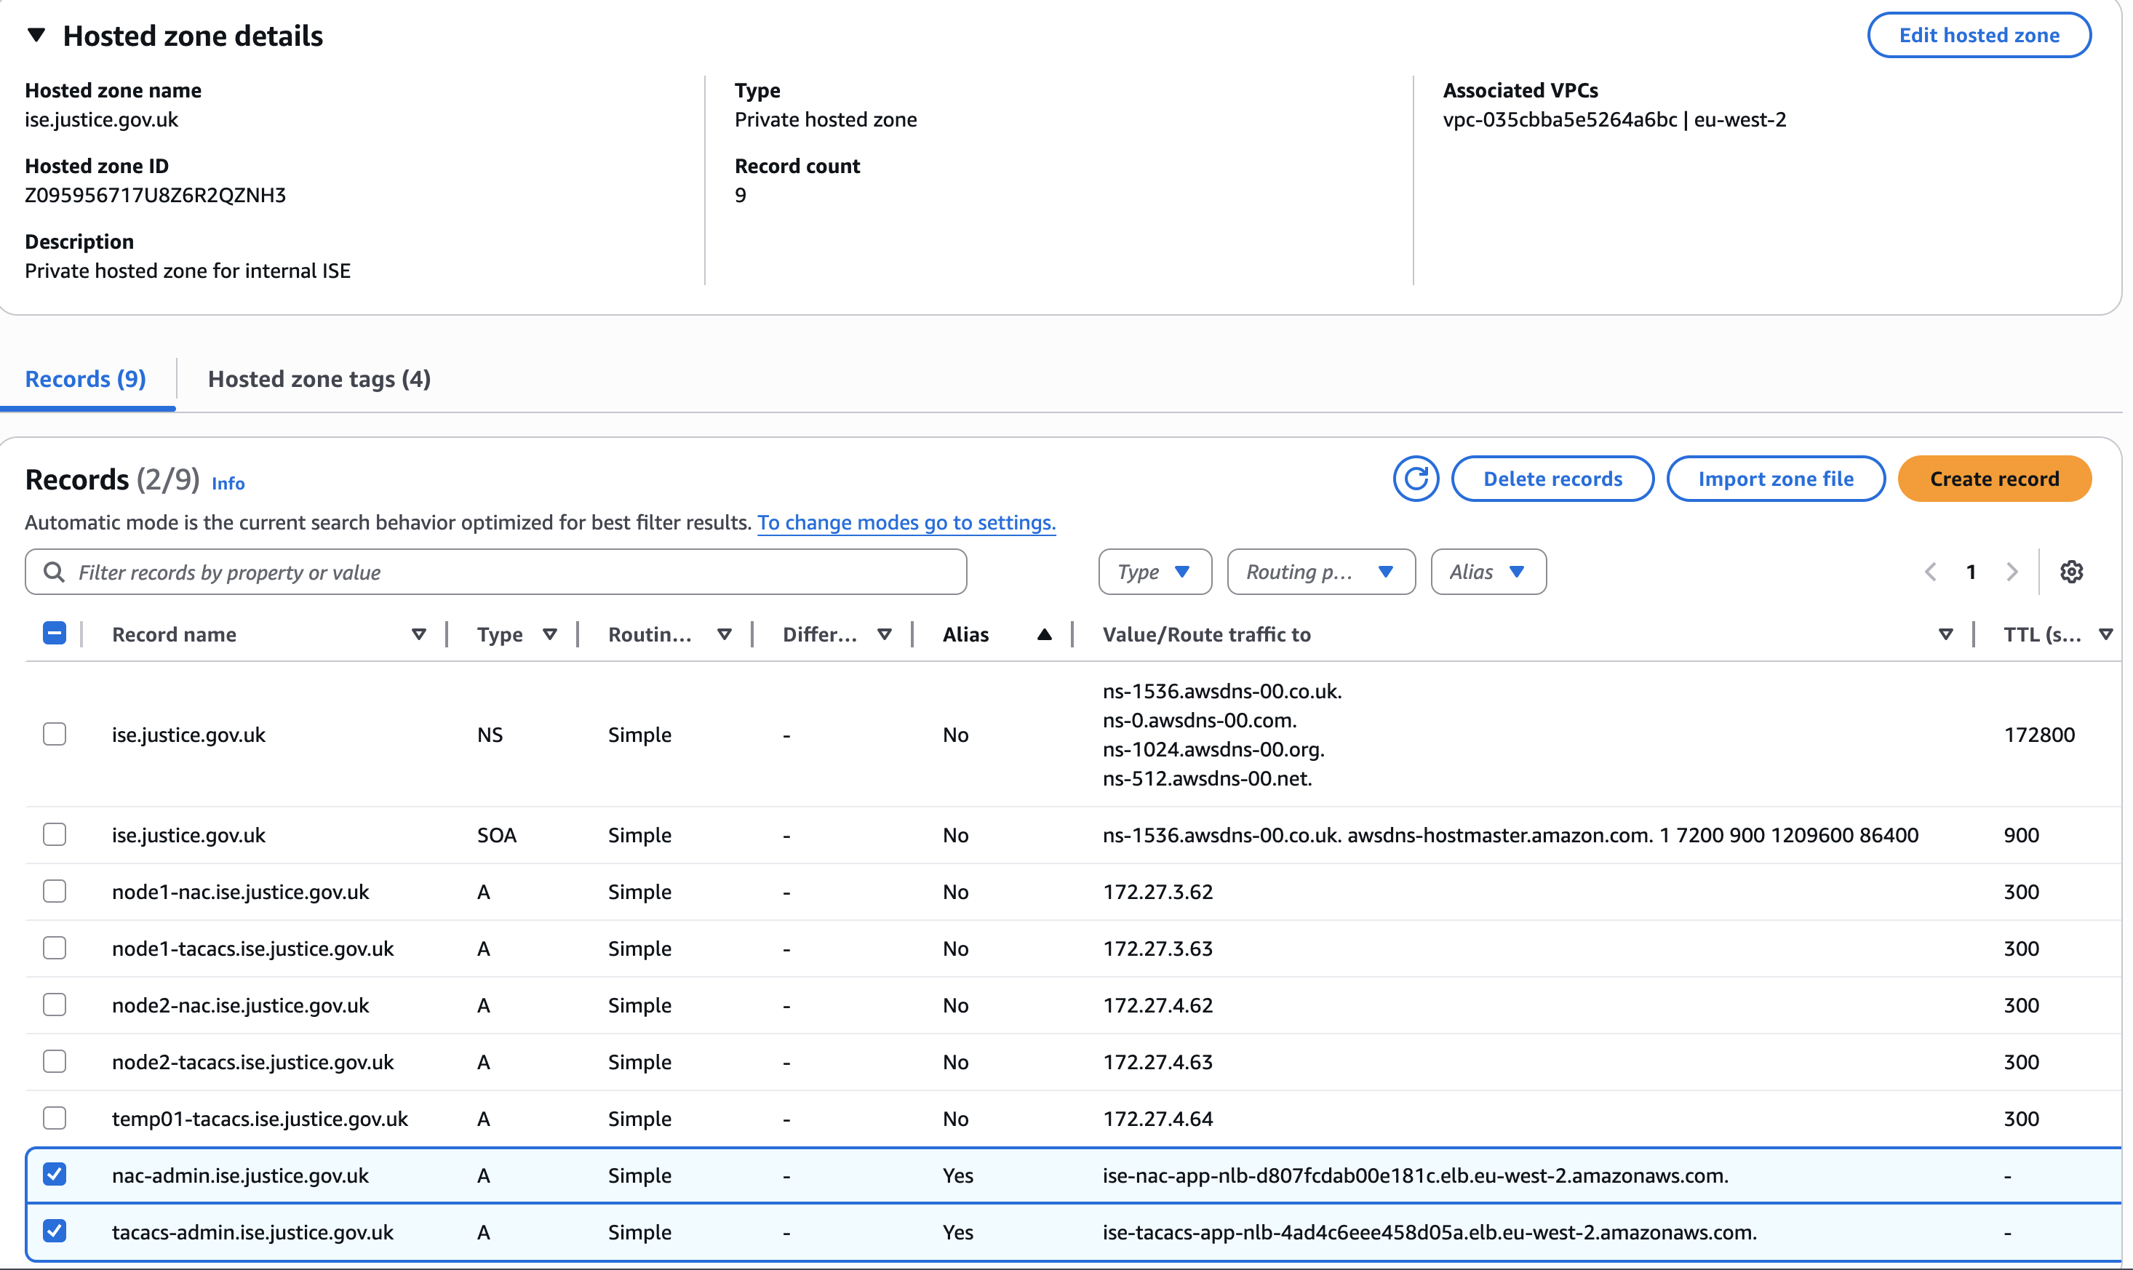This screenshot has height=1270, width=2133.
Task: Toggle the select-all records header checkbox
Action: 55,634
